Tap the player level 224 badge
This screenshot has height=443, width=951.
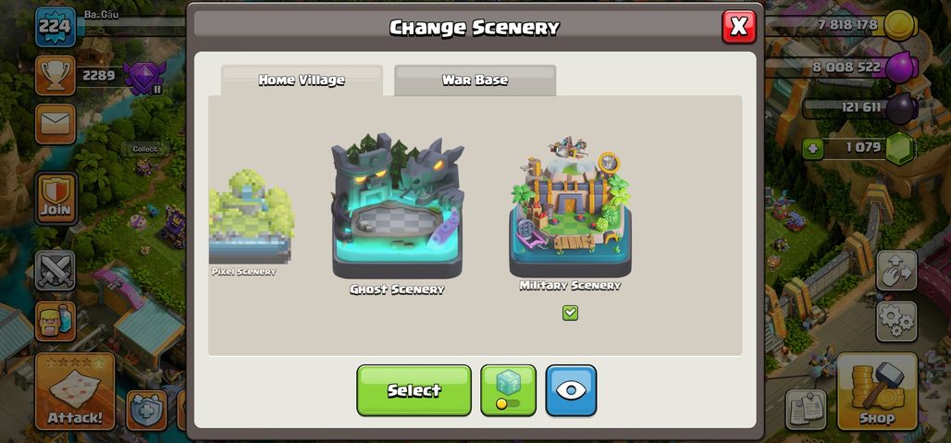click(x=56, y=27)
